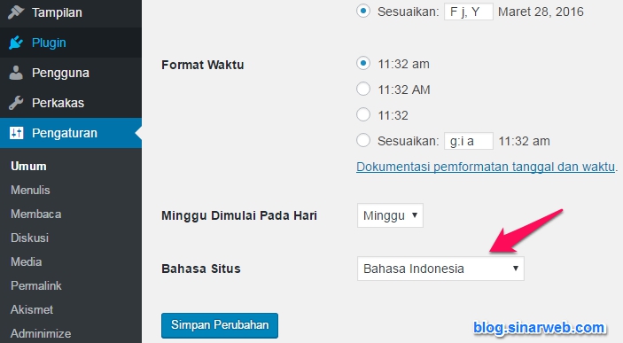
Task: Click the Simpan Perubahan button
Action: click(220, 325)
